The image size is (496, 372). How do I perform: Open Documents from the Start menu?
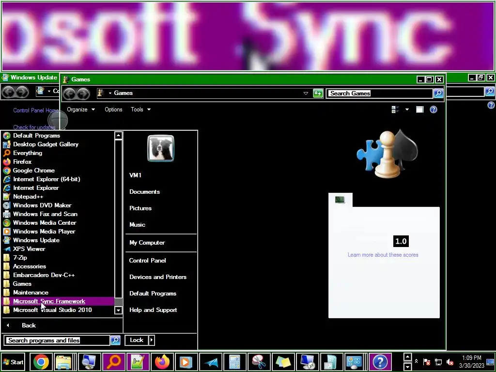(144, 192)
